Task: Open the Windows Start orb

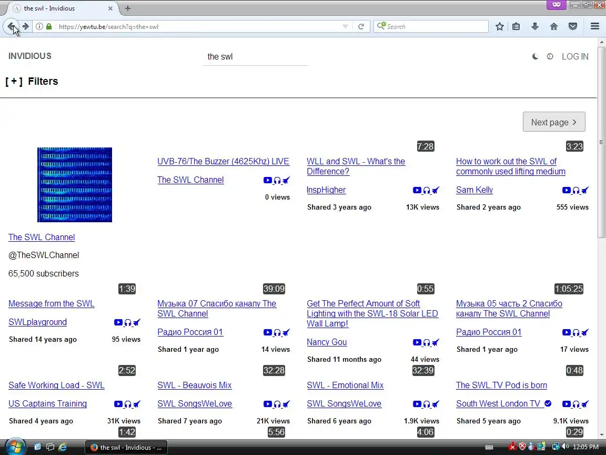Action: pos(15,447)
